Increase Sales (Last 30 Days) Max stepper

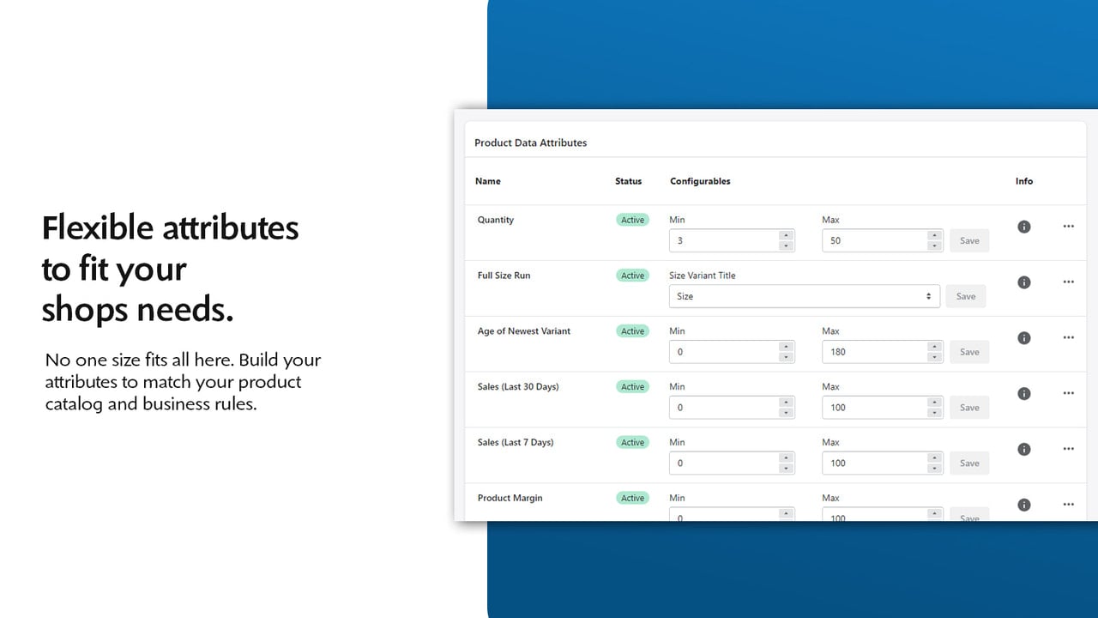pyautogui.click(x=934, y=403)
